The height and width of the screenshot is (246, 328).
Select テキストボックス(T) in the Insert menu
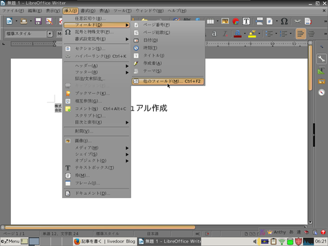click(96, 167)
